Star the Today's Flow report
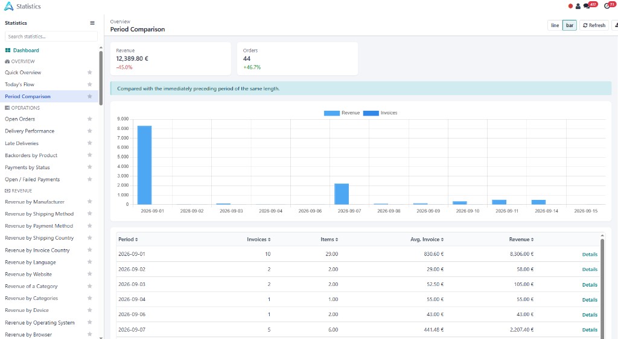The width and height of the screenshot is (618, 339). point(89,84)
